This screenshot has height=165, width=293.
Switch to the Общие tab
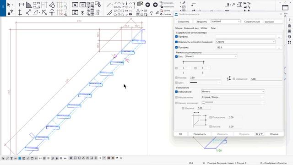coord(179,28)
